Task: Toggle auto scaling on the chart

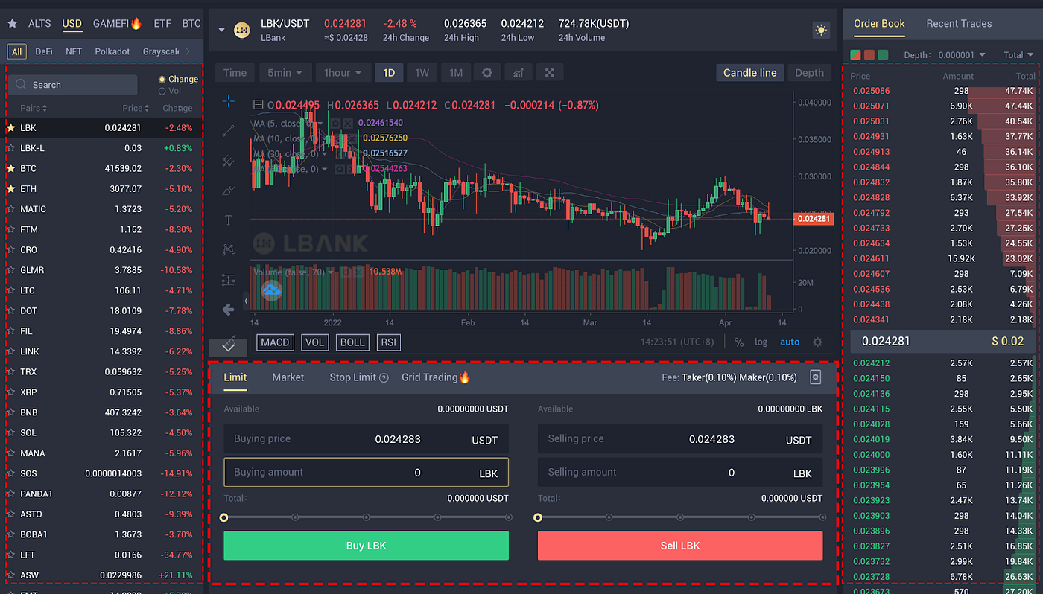Action: (x=790, y=342)
